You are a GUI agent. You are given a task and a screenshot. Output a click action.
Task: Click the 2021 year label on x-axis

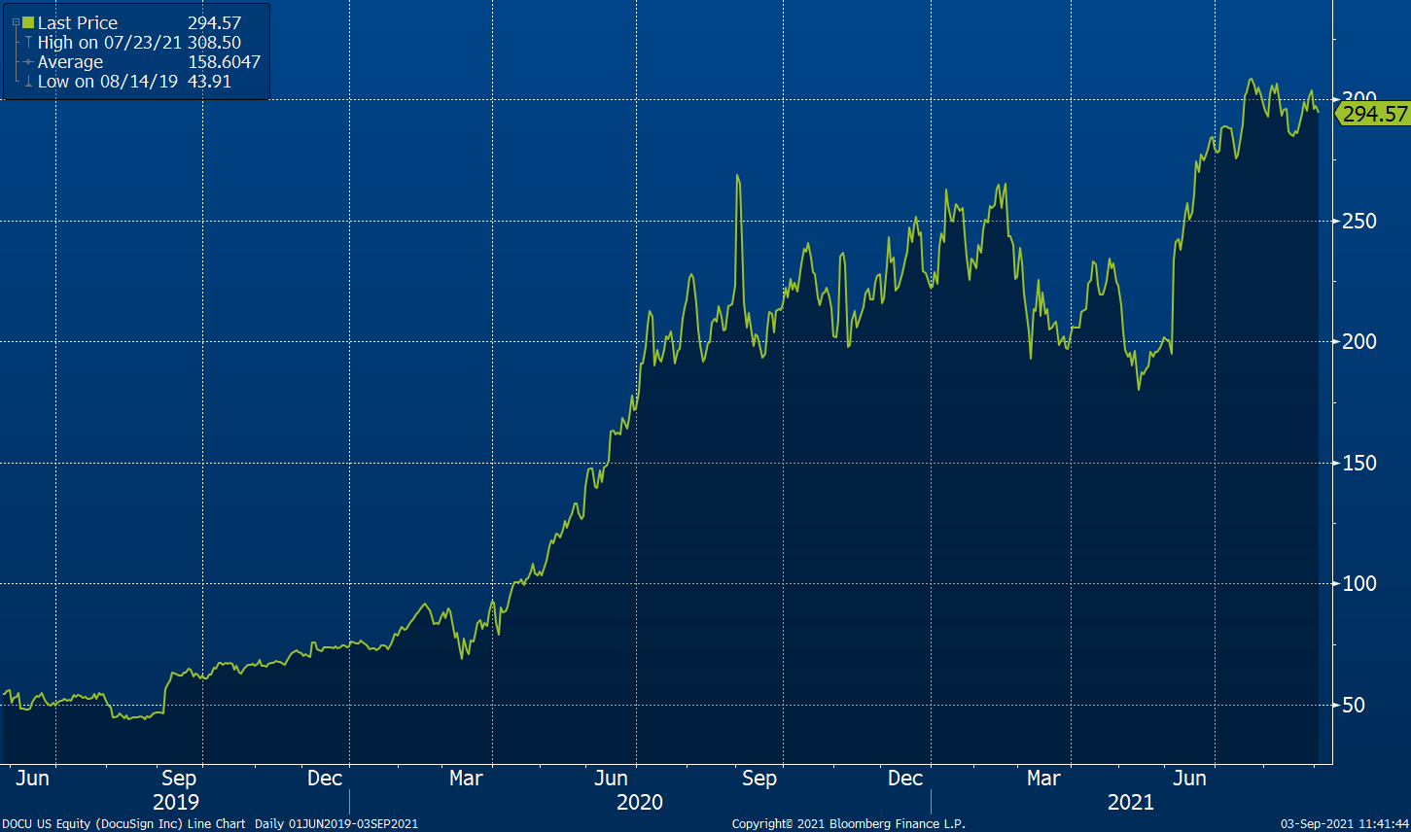tap(1131, 802)
